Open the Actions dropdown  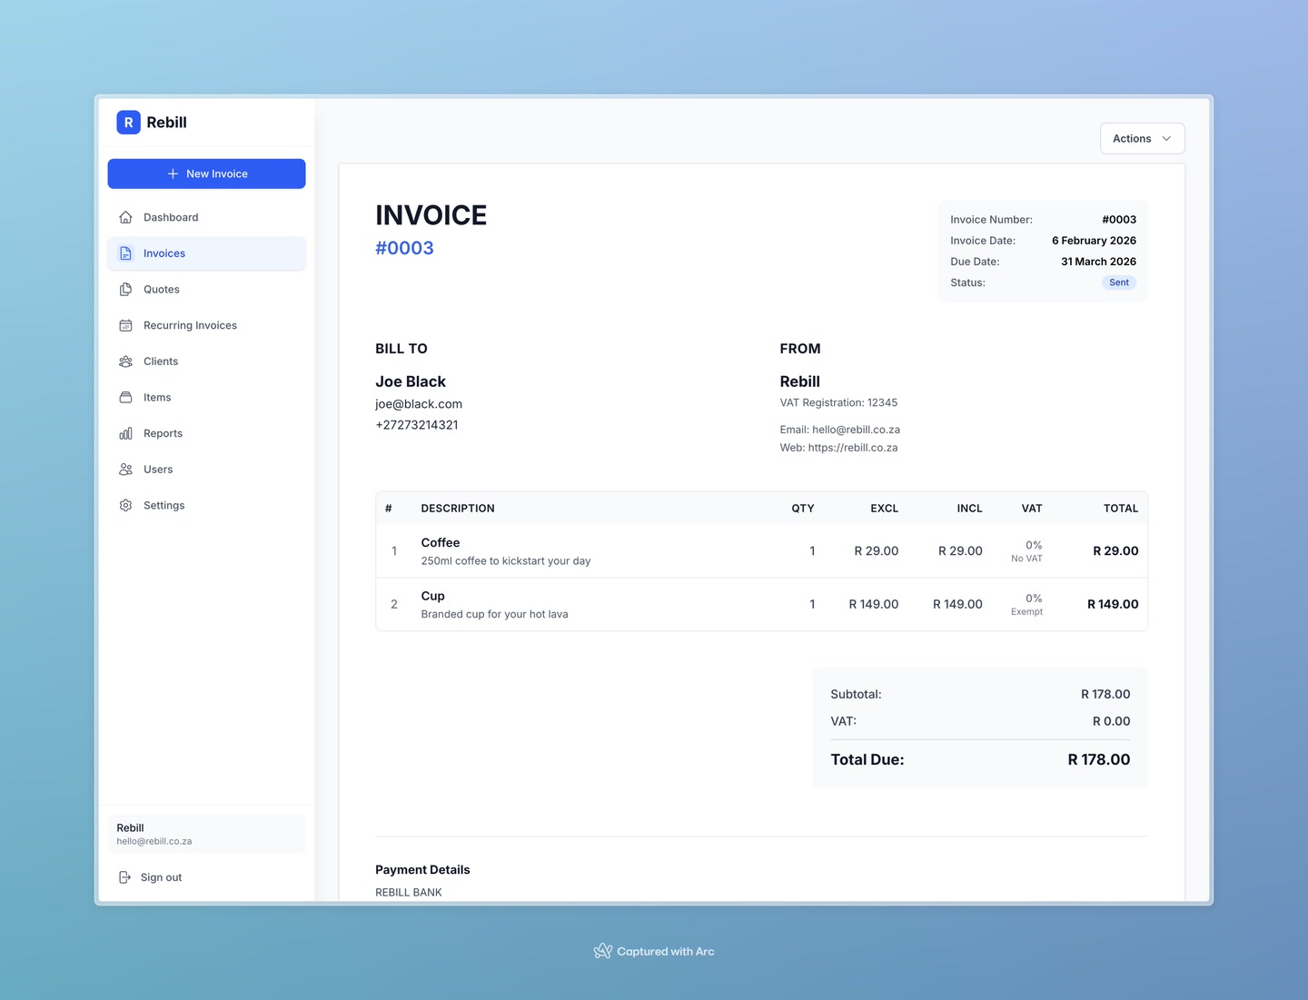[x=1142, y=138]
